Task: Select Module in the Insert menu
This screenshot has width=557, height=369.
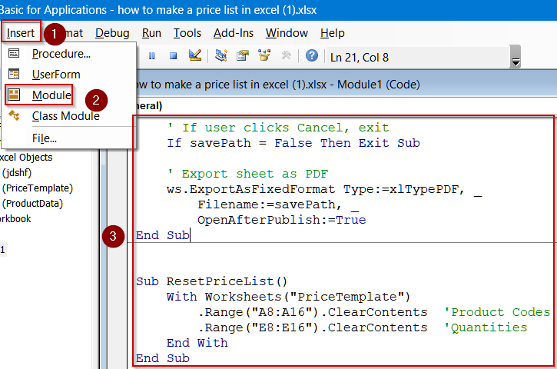Action: [x=51, y=95]
